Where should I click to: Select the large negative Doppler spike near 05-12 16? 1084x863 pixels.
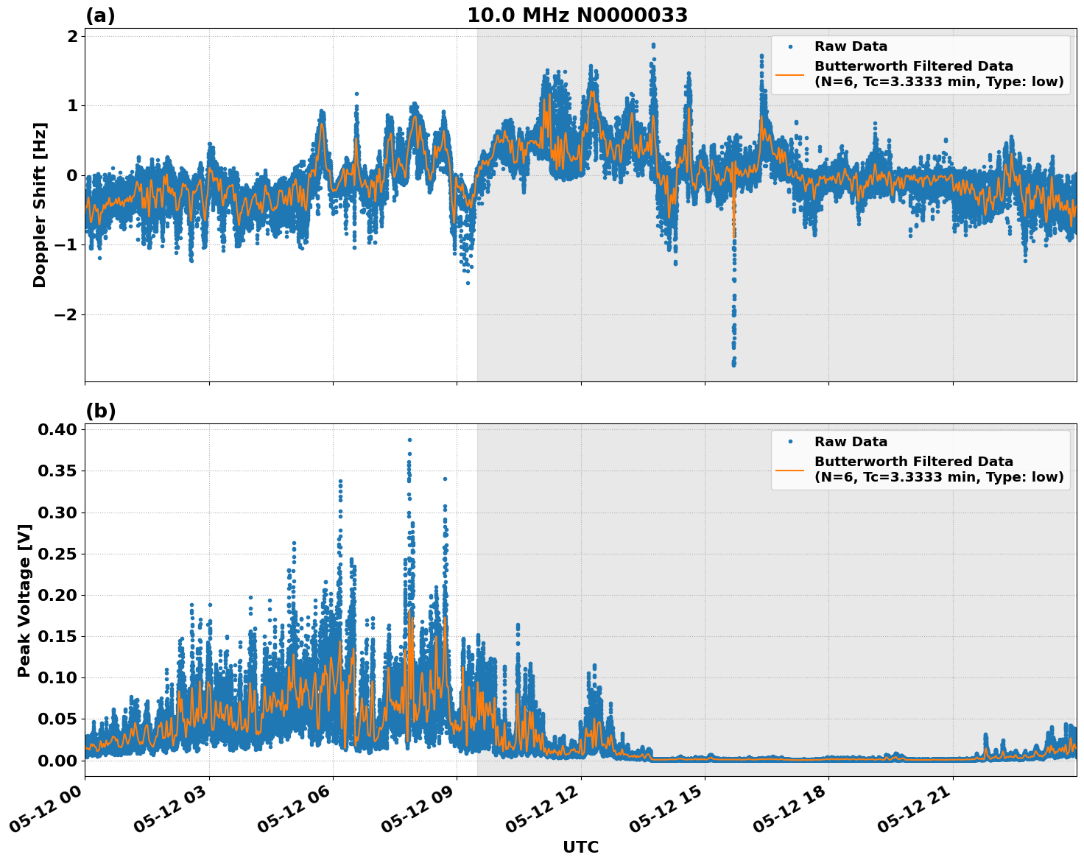733,324
